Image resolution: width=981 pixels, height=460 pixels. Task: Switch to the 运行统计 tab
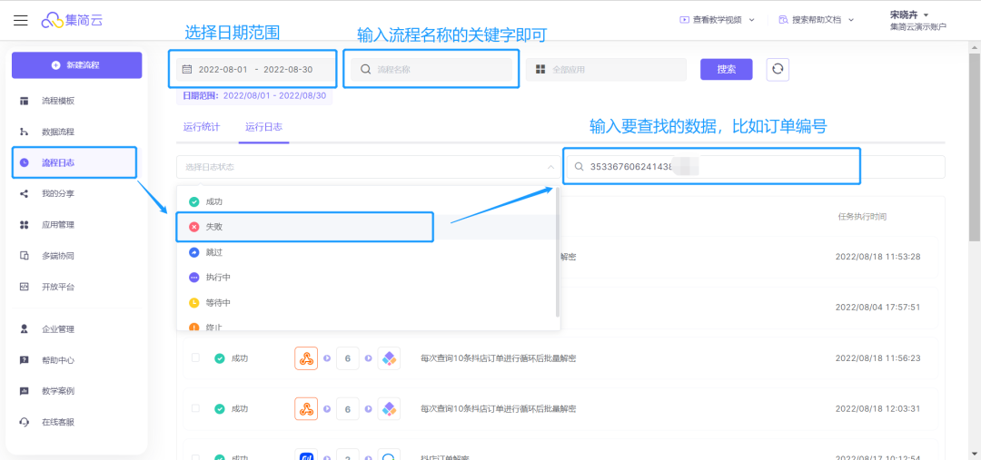(201, 127)
